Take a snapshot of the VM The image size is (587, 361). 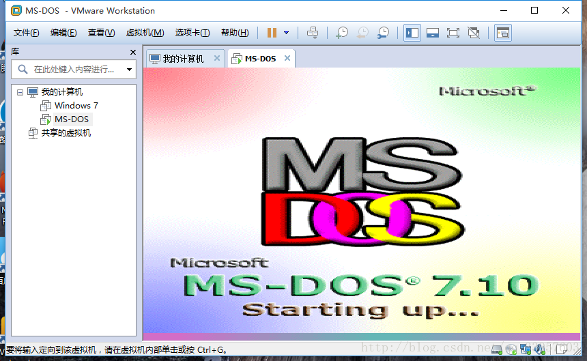click(x=342, y=33)
